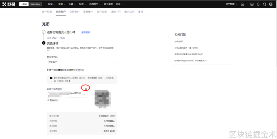Click the 最小充币额 row label

(54, 116)
